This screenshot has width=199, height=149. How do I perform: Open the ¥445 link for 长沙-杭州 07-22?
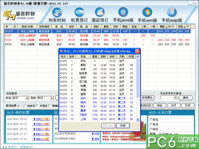coord(41,139)
